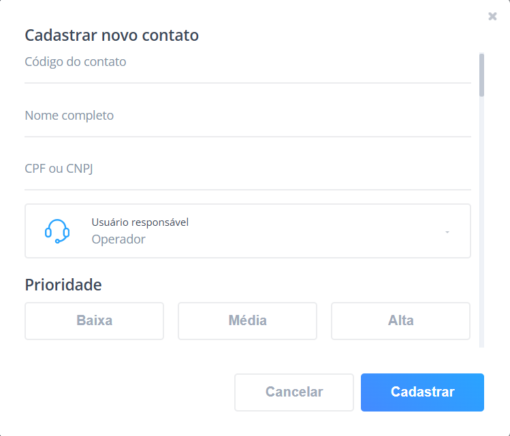The width and height of the screenshot is (510, 436).
Task: Click the selected value Operador
Action: click(118, 239)
